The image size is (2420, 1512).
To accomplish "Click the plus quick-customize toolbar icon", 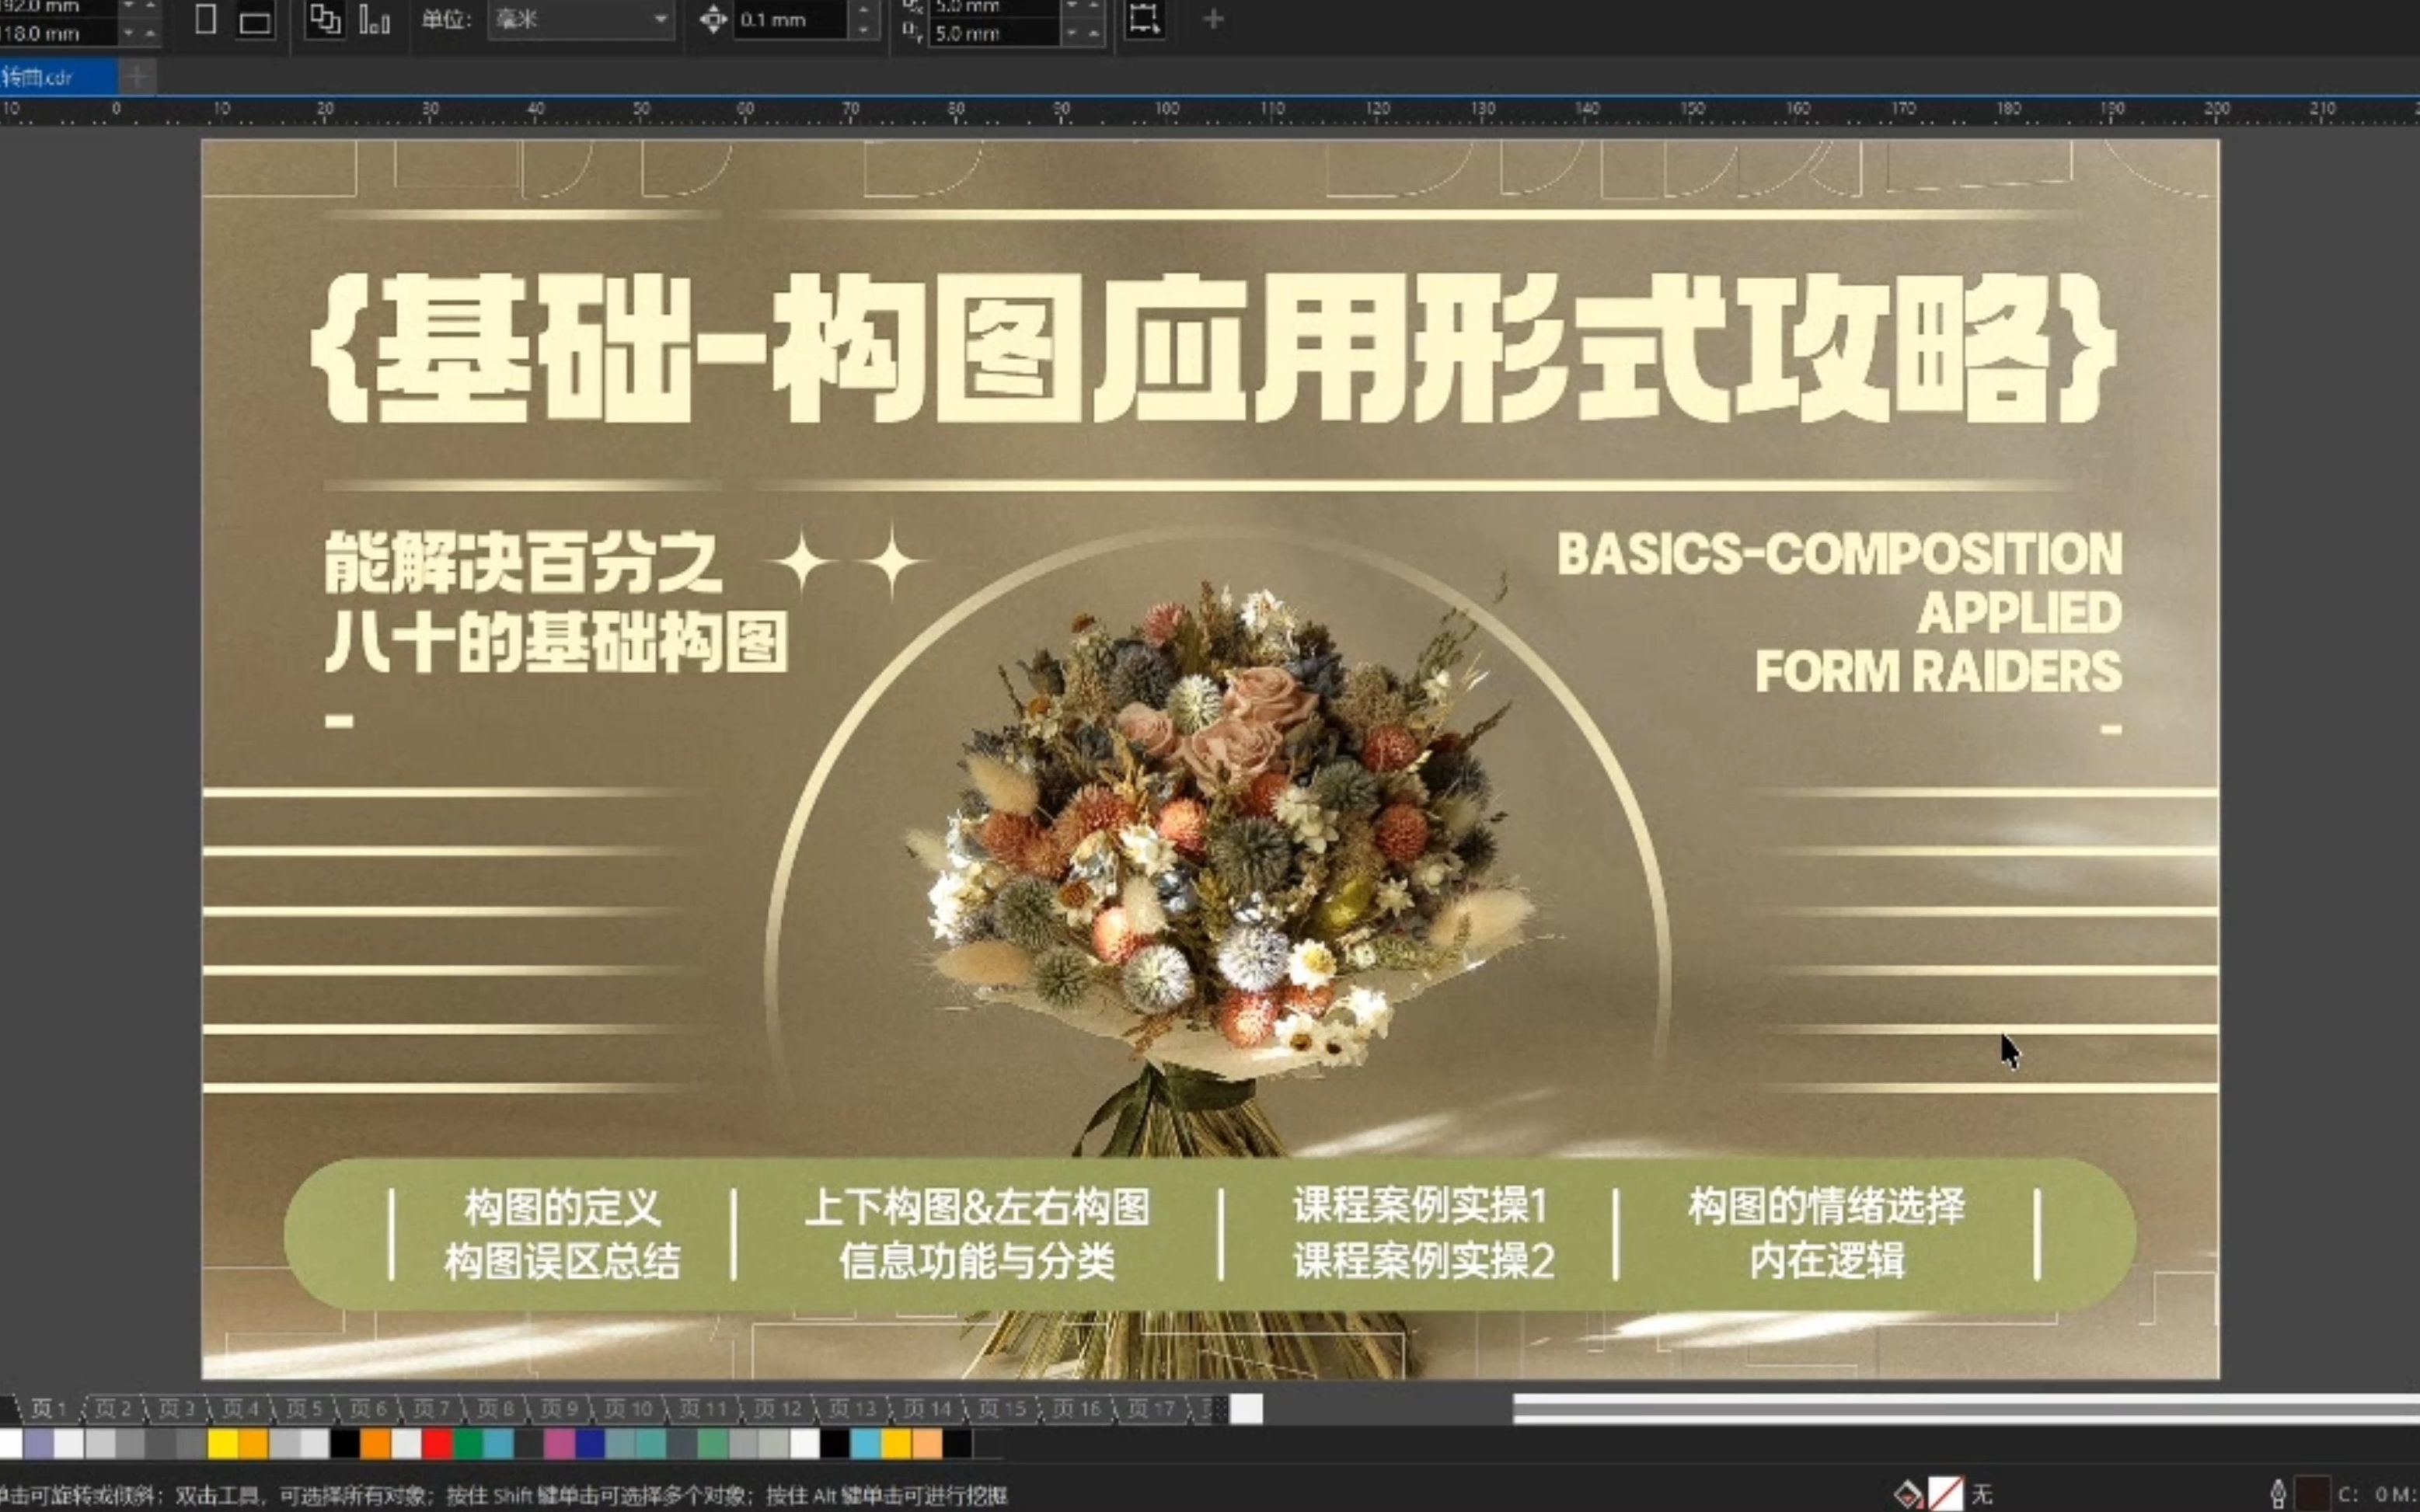I will [1213, 20].
